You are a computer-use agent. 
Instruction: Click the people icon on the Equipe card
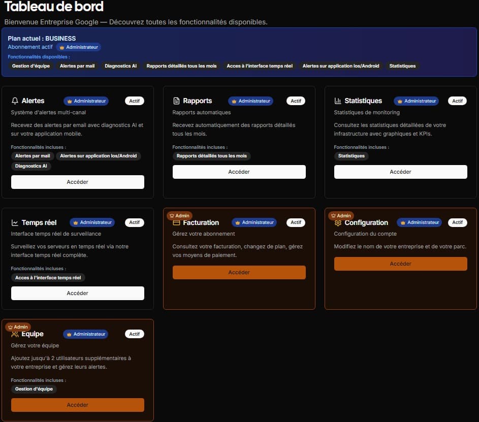16,334
